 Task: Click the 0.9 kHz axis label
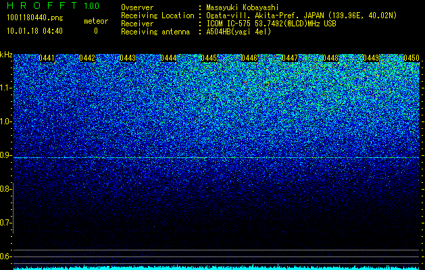5,155
